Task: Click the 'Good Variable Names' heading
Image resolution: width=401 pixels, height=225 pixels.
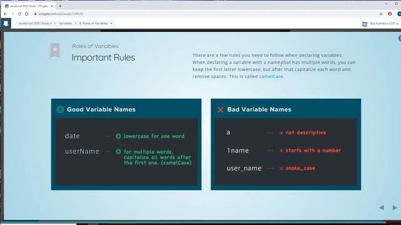Action: tap(101, 109)
